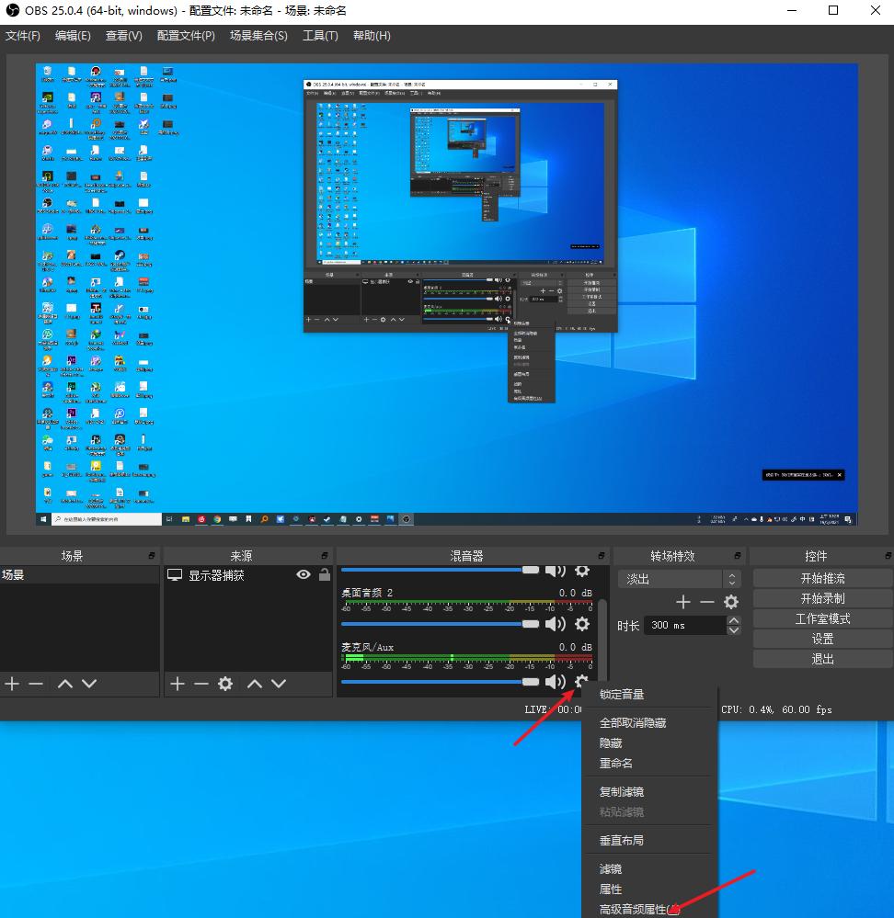Add a new source in 来源 panel
This screenshot has height=918, width=894.
178,684
